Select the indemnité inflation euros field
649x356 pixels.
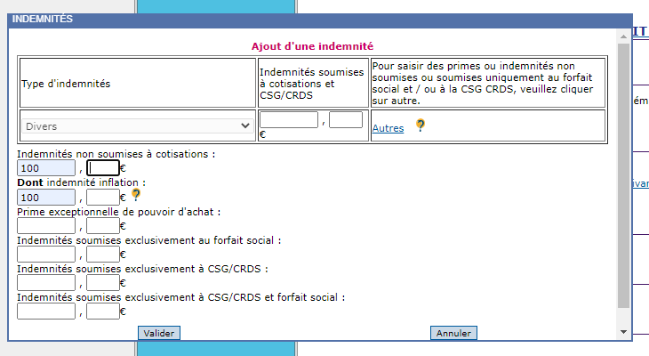coord(46,197)
